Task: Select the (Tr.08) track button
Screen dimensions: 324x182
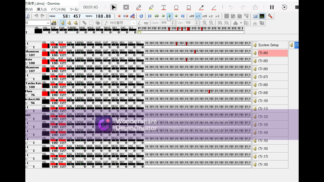Action: pyautogui.click(x=273, y=85)
